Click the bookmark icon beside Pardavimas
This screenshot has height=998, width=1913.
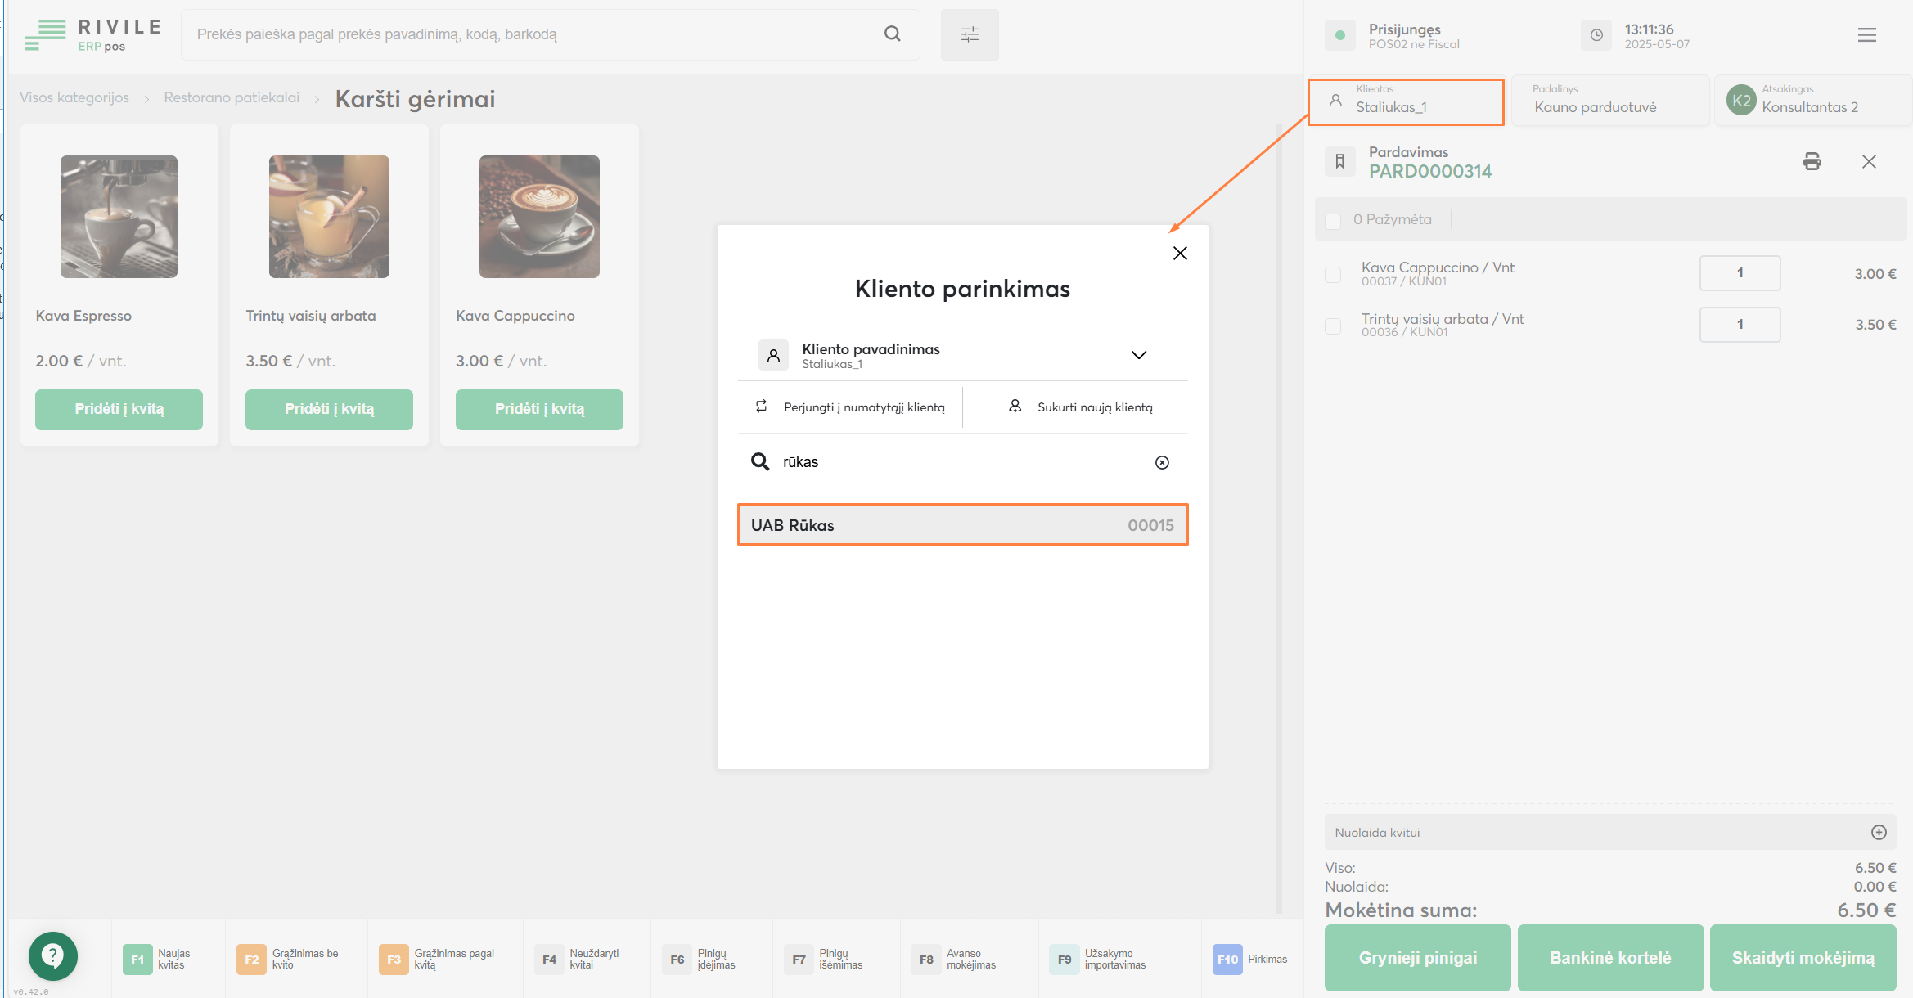pyautogui.click(x=1339, y=161)
